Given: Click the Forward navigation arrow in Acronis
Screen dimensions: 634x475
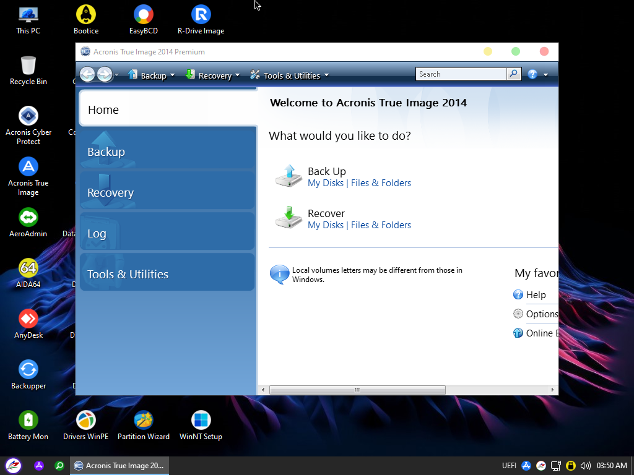Looking at the screenshot, I should [x=105, y=74].
